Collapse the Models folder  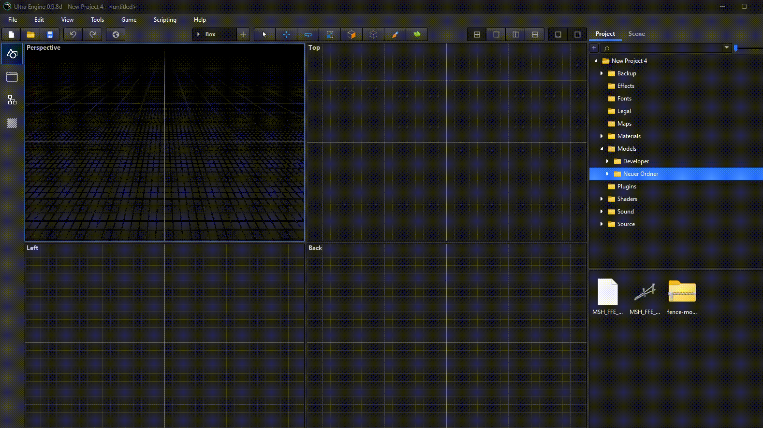click(x=602, y=149)
